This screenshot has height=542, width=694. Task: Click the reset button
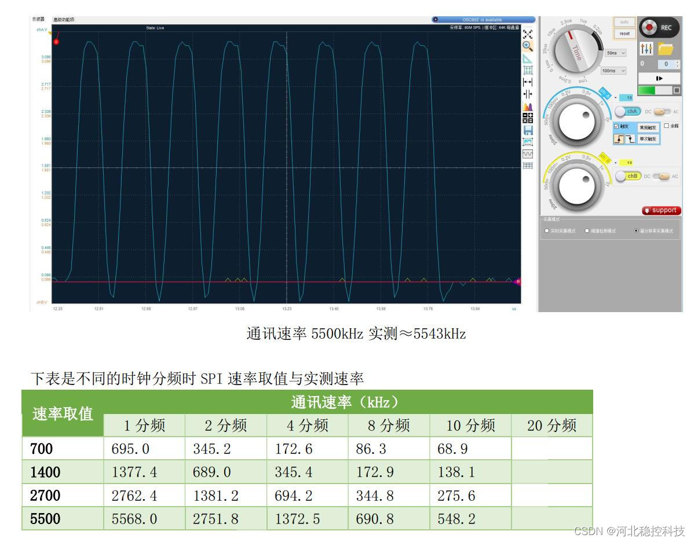(x=624, y=34)
